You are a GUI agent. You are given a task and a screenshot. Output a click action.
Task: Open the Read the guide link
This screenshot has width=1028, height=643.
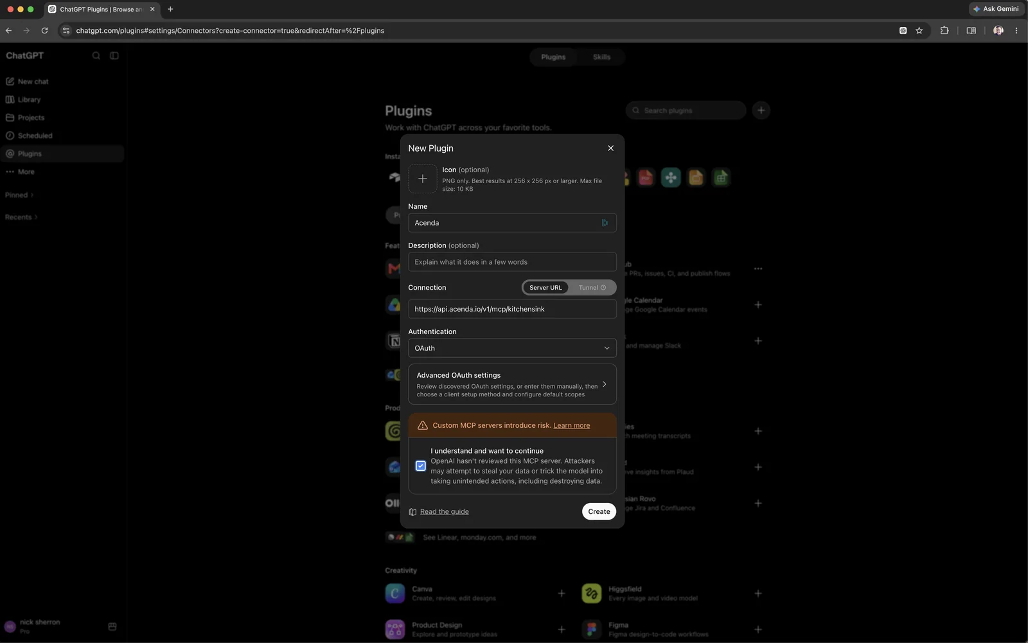coord(444,512)
